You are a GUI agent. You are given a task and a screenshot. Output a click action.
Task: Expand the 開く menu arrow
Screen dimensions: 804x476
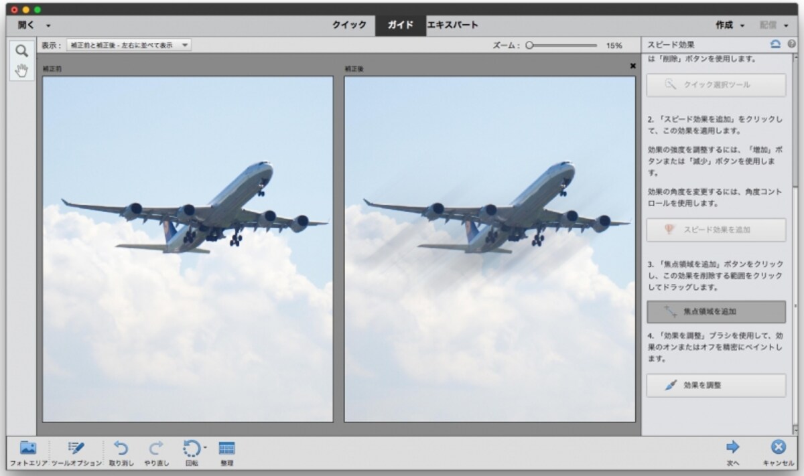click(48, 25)
